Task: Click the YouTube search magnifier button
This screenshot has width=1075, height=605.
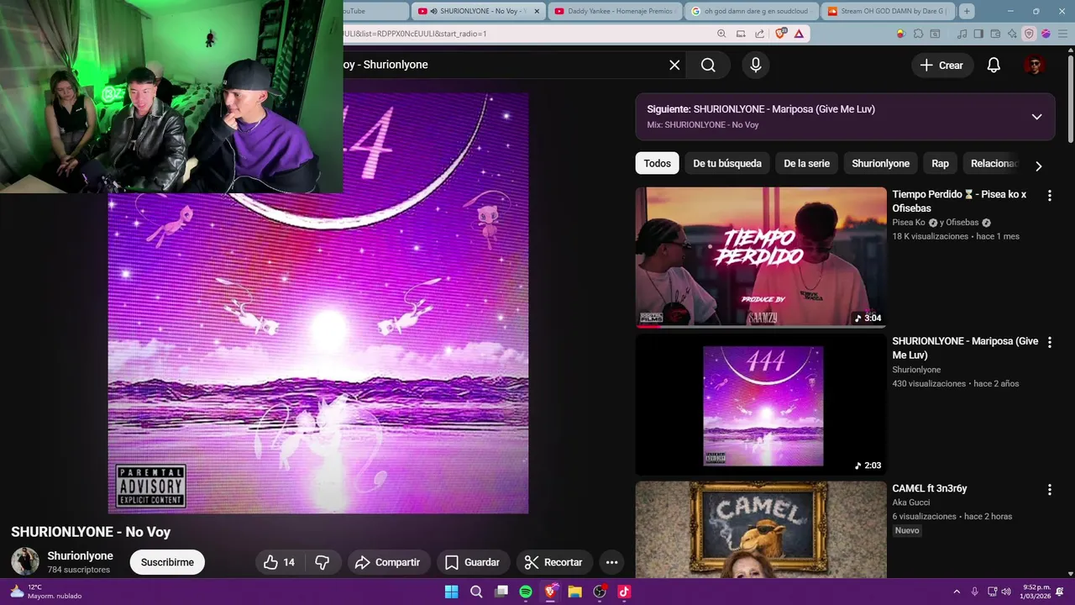Action: pyautogui.click(x=708, y=65)
